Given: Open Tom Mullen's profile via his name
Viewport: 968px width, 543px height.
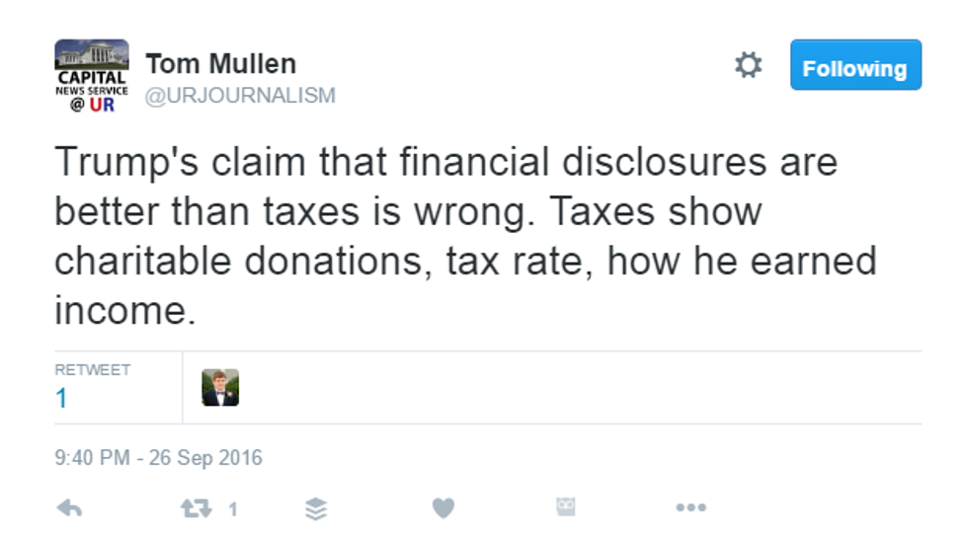Looking at the screenshot, I should click(220, 64).
